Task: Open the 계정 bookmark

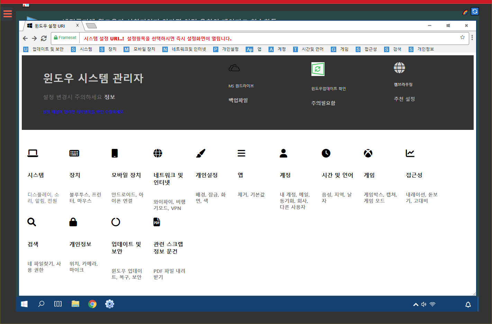Action: 277,49
